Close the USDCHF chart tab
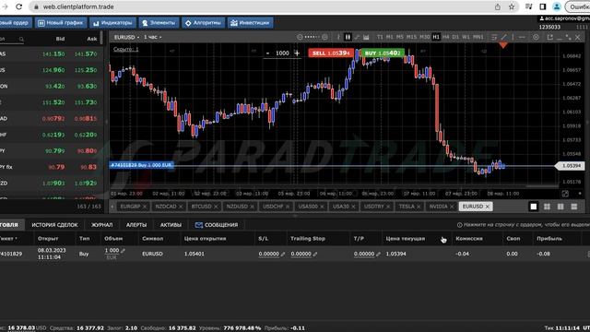The image size is (590, 332). coord(288,207)
